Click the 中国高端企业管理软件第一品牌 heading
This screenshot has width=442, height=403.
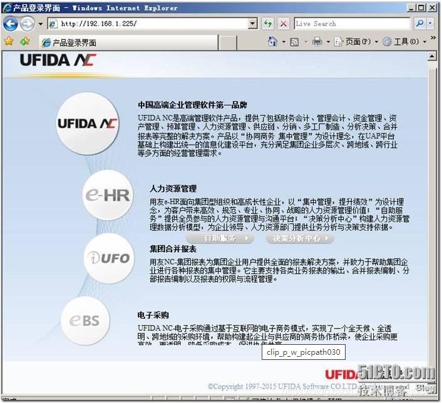point(193,105)
